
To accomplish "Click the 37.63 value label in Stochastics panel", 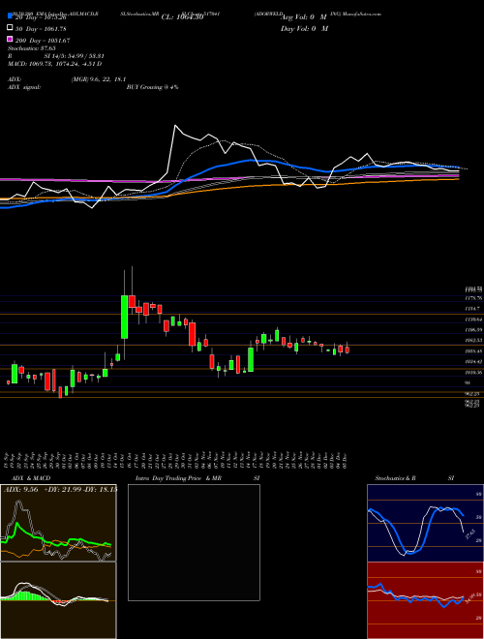I will click(470, 534).
